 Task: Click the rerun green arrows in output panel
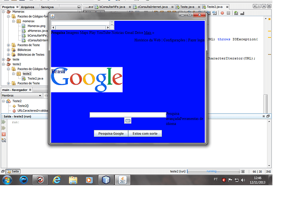click(x=3, y=122)
